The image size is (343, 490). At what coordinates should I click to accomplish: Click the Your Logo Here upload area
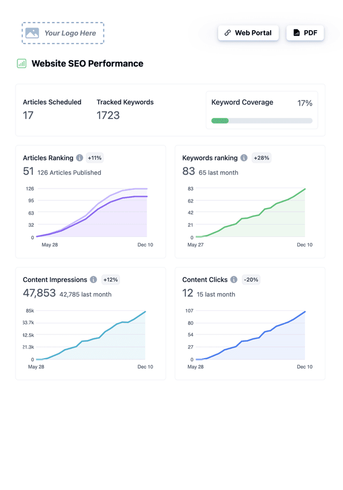coord(63,33)
